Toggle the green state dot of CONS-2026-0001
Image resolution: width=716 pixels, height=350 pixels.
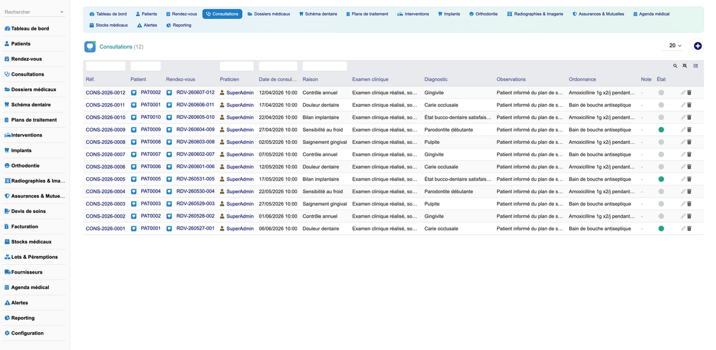[x=661, y=228]
